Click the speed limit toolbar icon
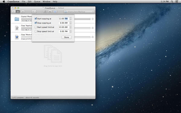Viewport: 181px width, 113px height. click(50, 12)
